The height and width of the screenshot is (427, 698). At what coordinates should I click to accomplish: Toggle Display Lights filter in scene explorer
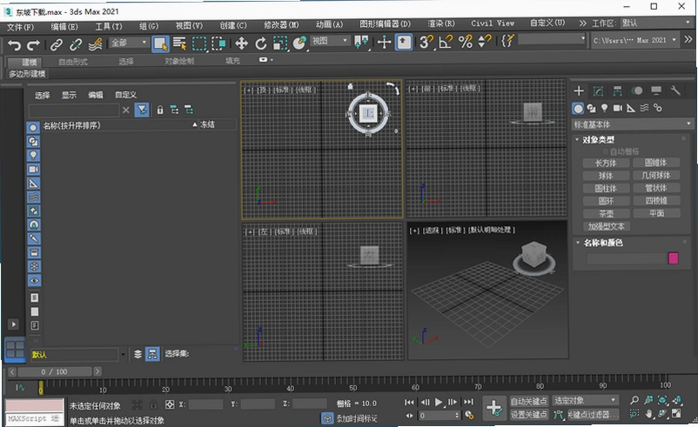click(33, 155)
